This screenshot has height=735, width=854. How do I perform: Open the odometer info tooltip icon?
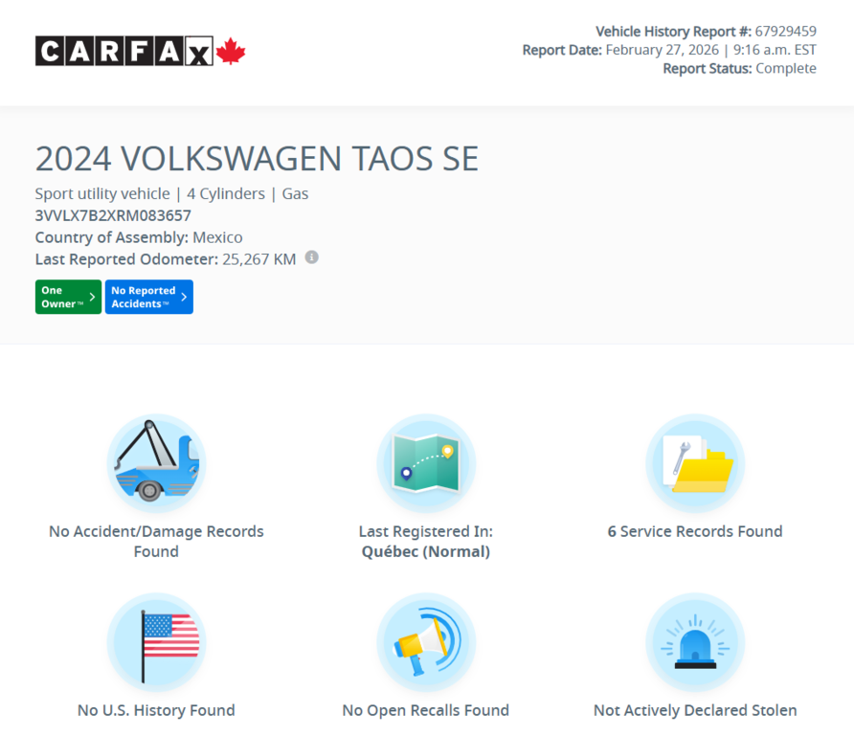[x=311, y=257]
